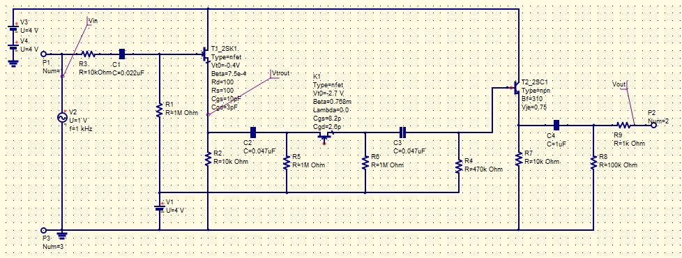Image resolution: width=682 pixels, height=258 pixels.
Task: Select the R7 resistor symbol
Action: pos(519,158)
